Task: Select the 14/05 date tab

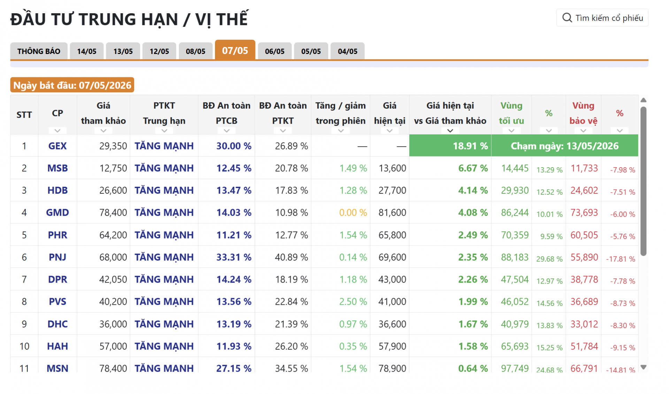Action: coord(87,51)
